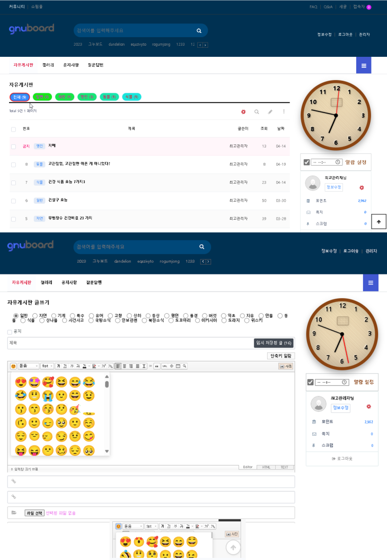Select the 식물 (1) category tab
This screenshot has width=387, height=560.
tap(131, 97)
